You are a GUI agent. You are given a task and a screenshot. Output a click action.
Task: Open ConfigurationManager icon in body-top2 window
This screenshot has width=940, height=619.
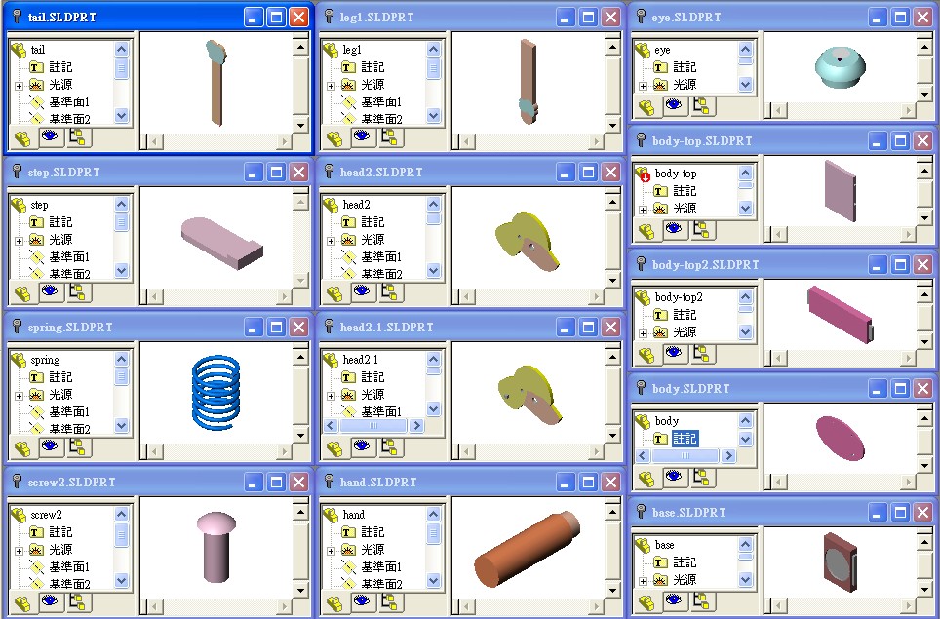tap(701, 354)
